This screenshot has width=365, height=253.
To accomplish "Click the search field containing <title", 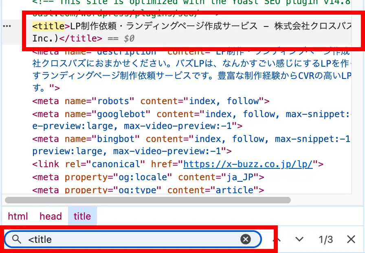I will click(133, 239).
